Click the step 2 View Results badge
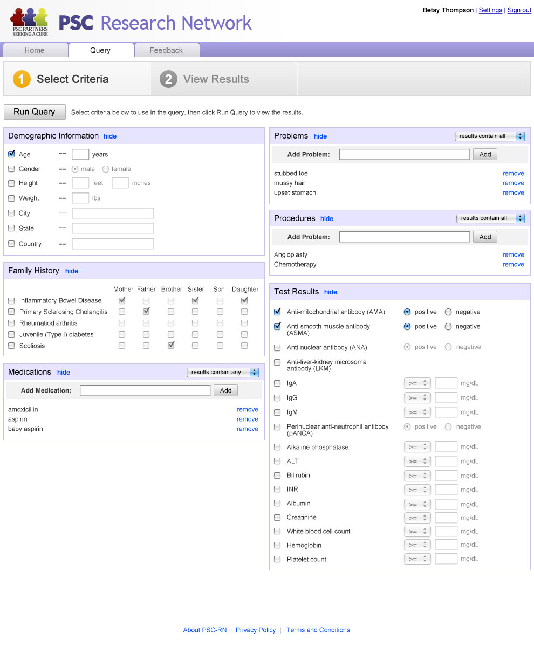The image size is (534, 647). (x=168, y=79)
